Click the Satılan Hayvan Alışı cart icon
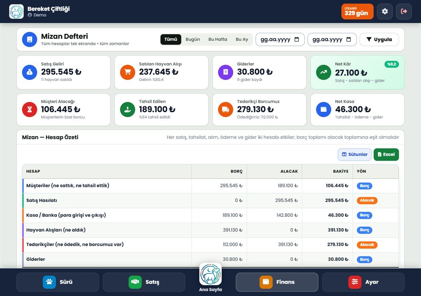 pos(128,72)
